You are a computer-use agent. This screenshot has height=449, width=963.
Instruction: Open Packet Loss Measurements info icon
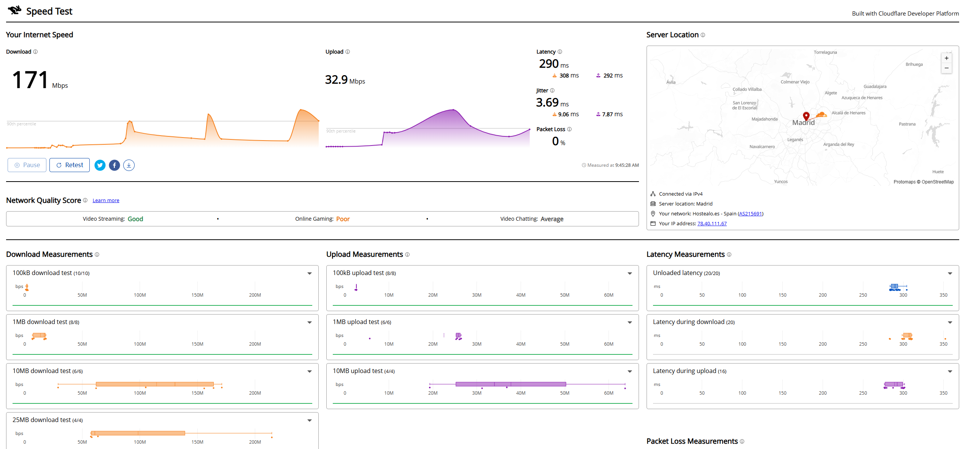click(742, 441)
